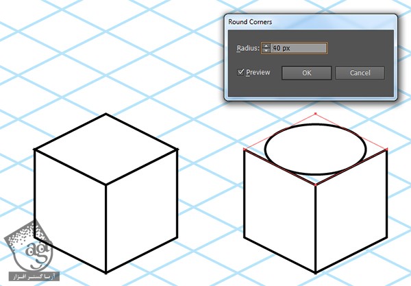Click the top anchor point of the red selection
The width and height of the screenshot is (411, 286).
tap(316, 114)
